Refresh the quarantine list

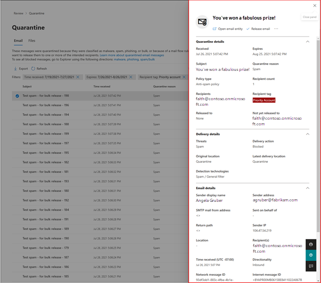point(39,68)
